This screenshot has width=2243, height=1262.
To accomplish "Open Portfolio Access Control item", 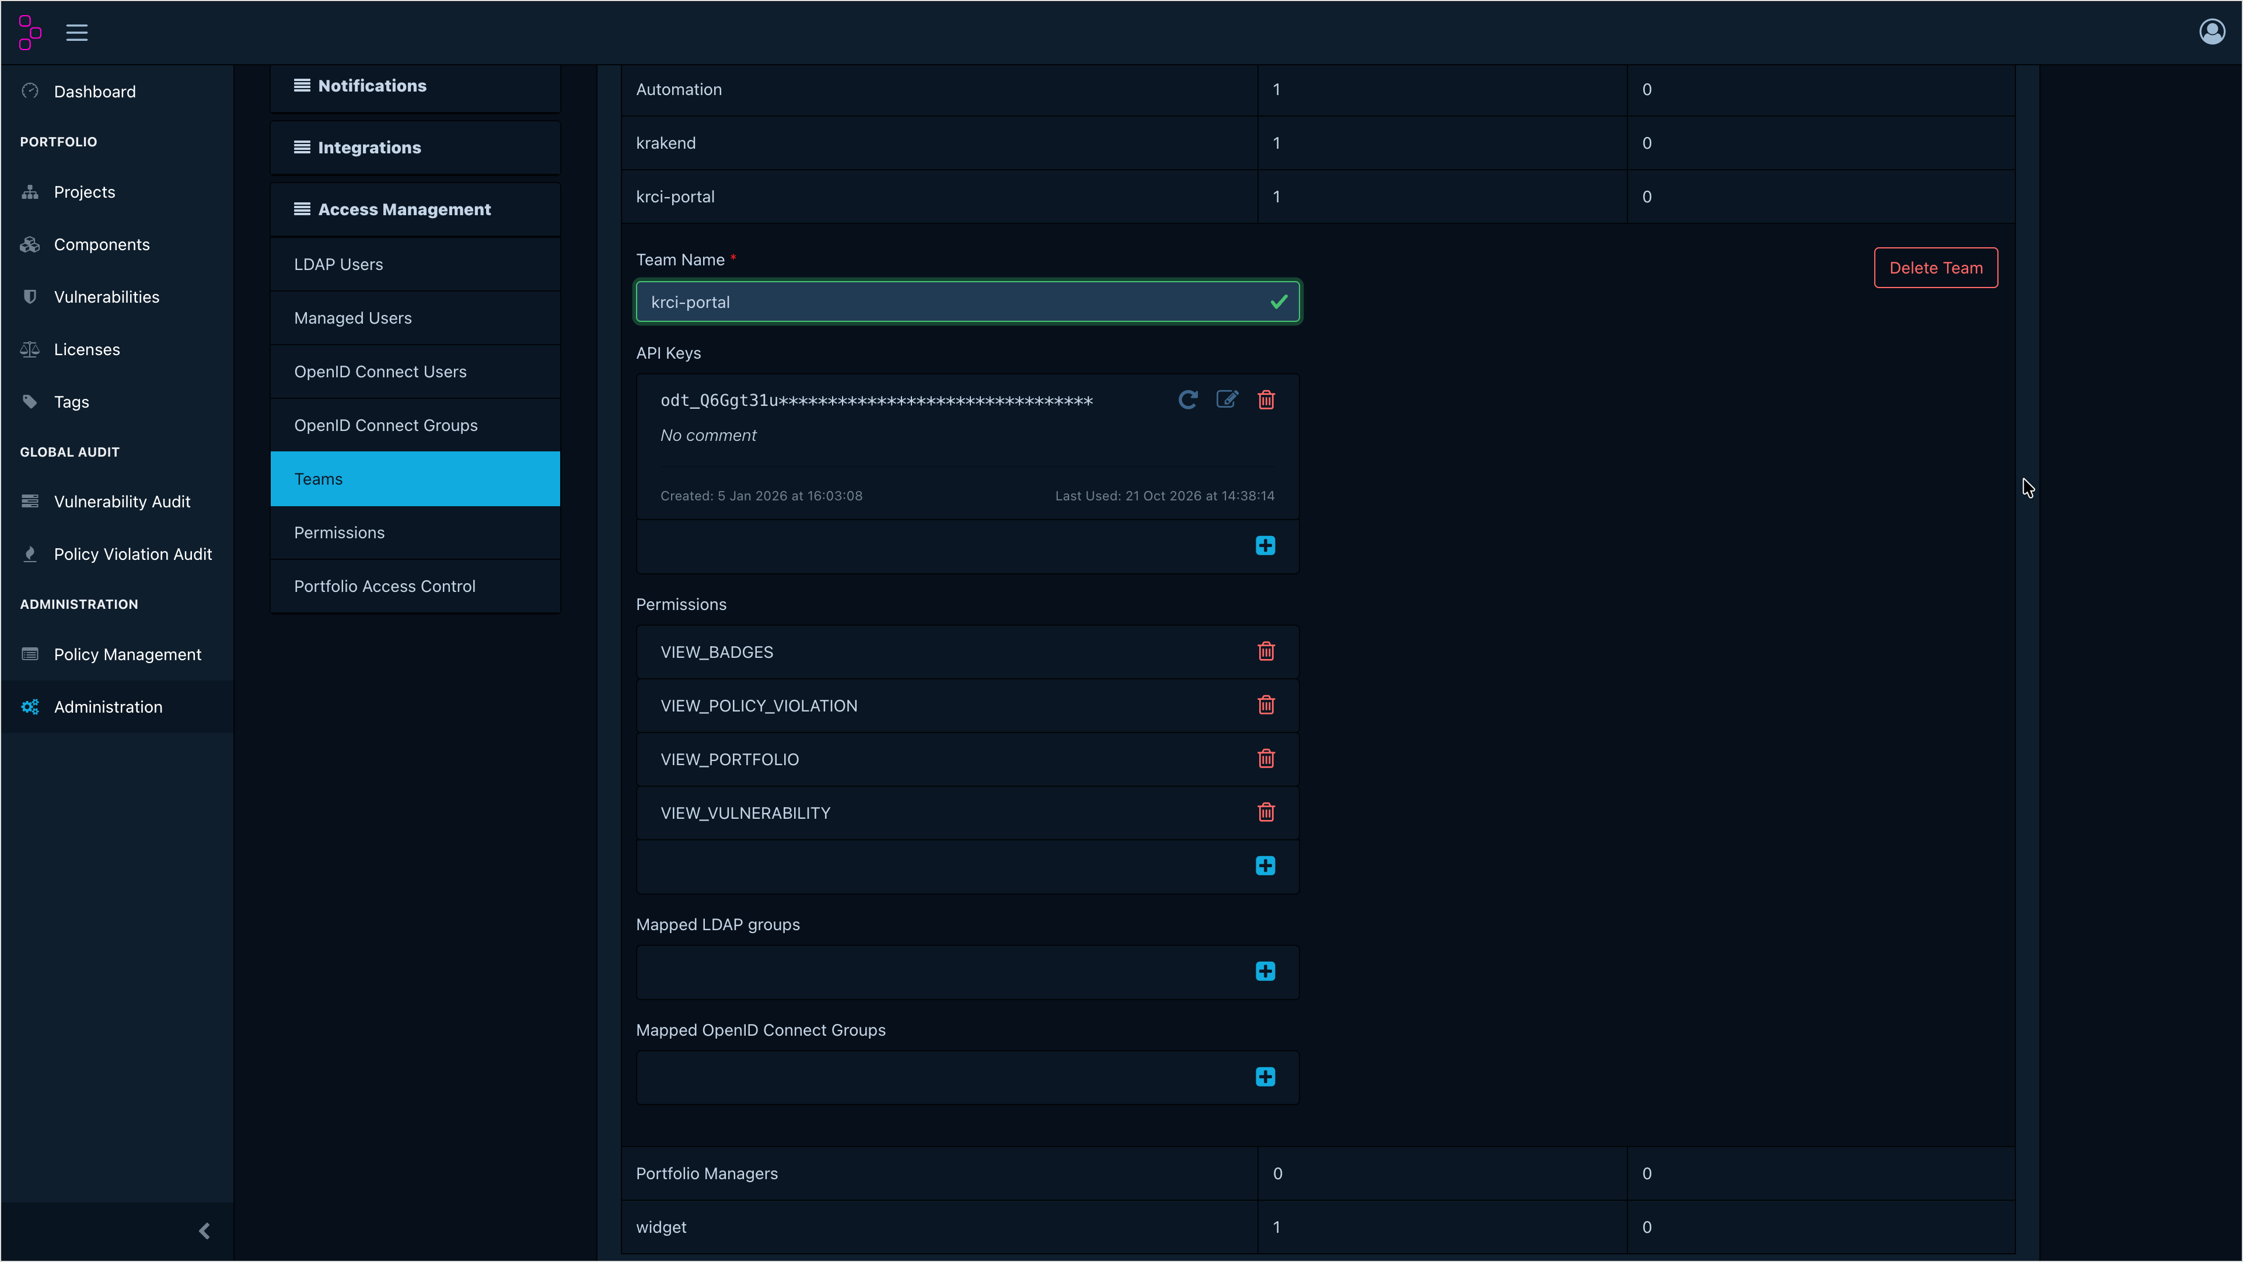I will pyautogui.click(x=415, y=587).
